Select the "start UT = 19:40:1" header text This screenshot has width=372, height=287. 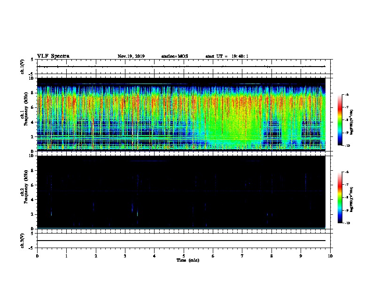click(227, 56)
